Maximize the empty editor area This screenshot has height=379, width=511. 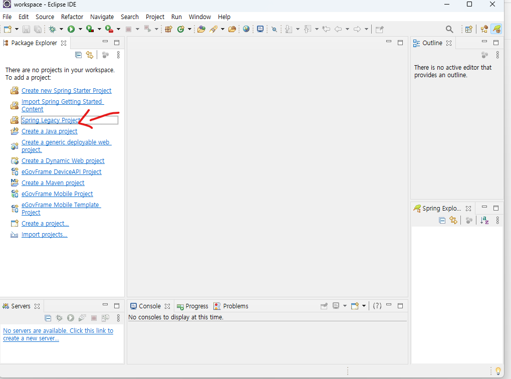(400, 43)
